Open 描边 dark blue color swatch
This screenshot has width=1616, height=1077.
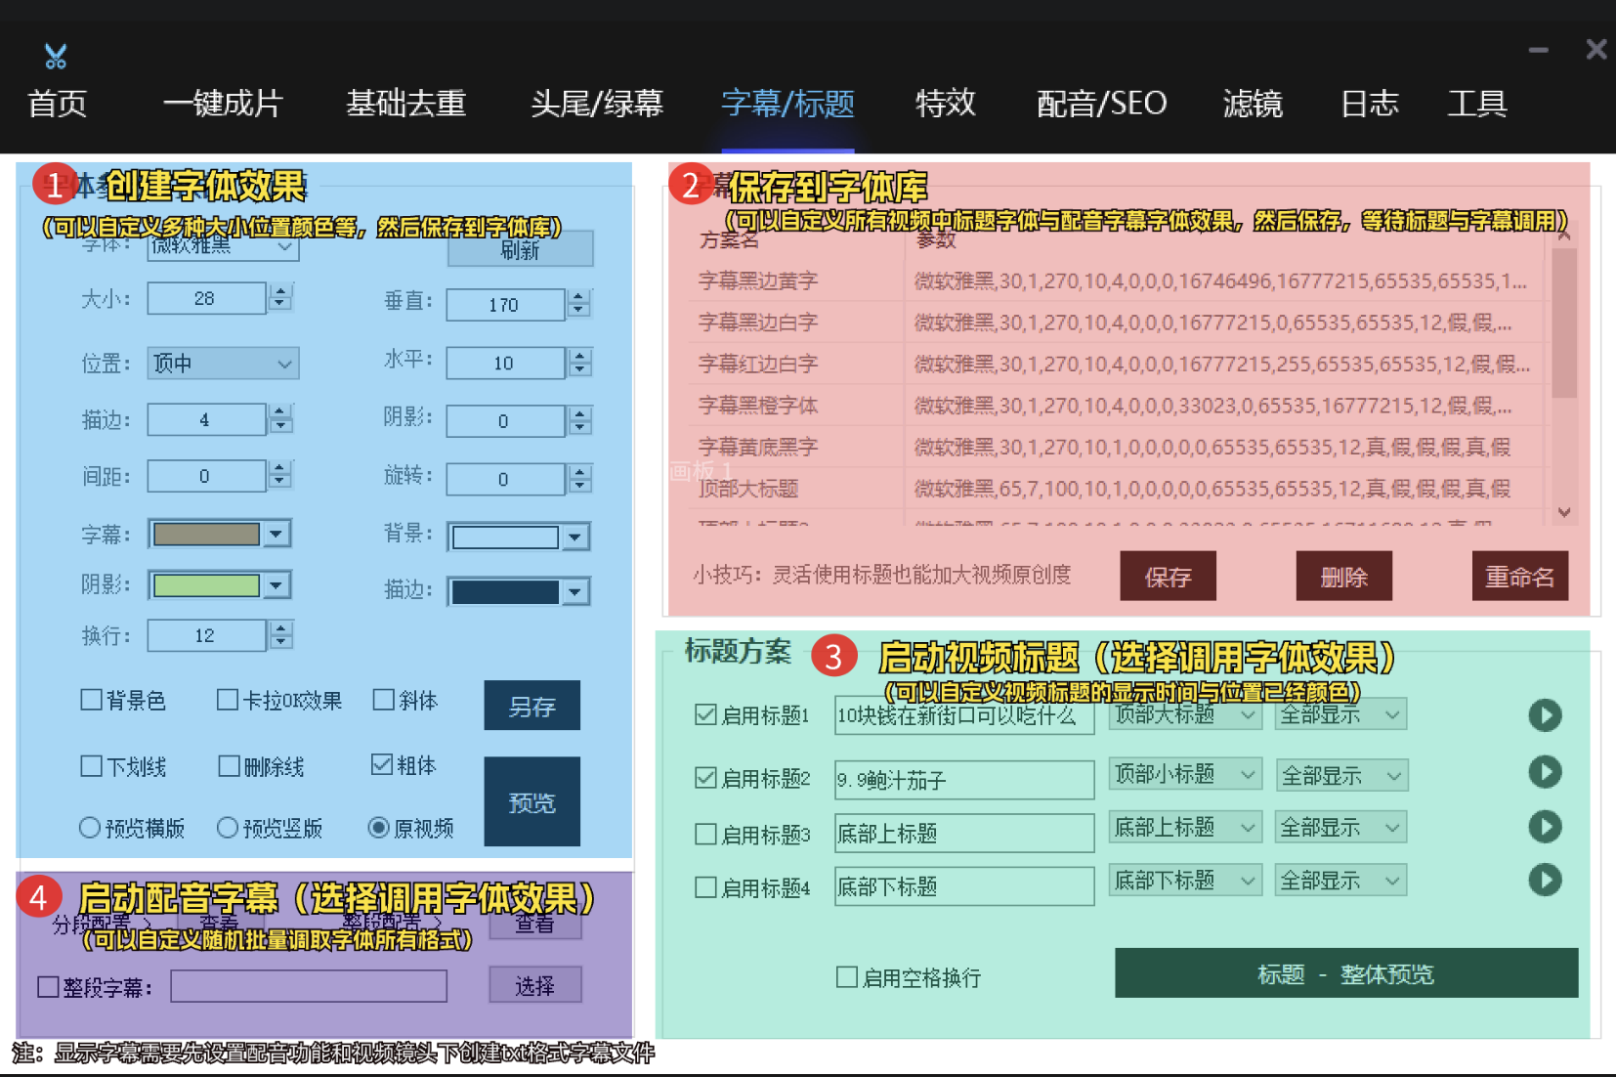pyautogui.click(x=519, y=591)
